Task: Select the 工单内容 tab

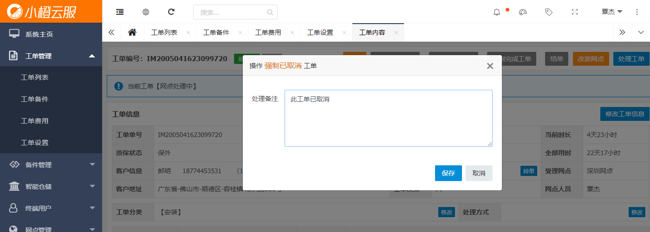Action: (372, 32)
